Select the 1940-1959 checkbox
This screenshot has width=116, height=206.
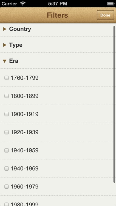[x=7, y=151]
